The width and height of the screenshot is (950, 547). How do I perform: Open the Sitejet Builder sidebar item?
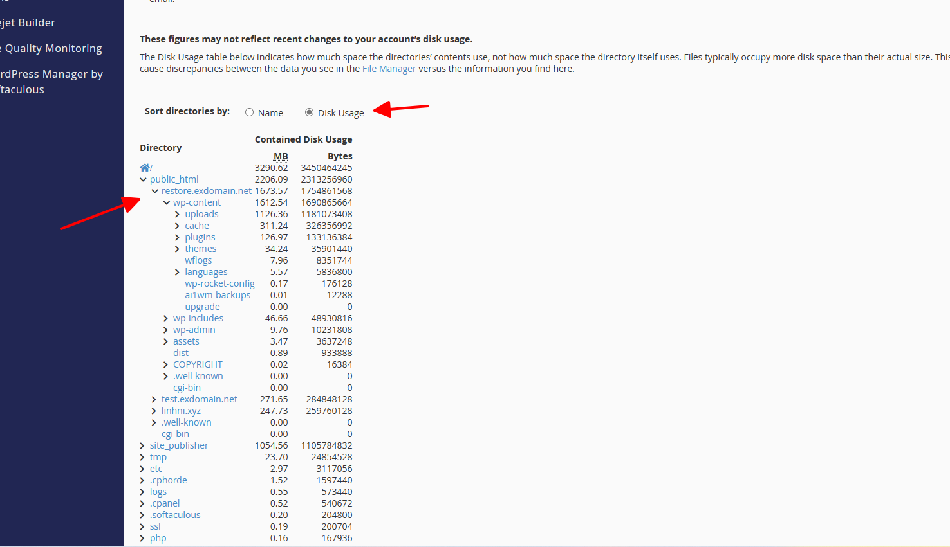pyautogui.click(x=28, y=22)
